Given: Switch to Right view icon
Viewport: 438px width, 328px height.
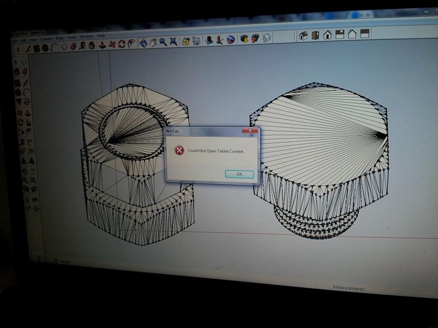Looking at the screenshot, I should (x=339, y=34).
